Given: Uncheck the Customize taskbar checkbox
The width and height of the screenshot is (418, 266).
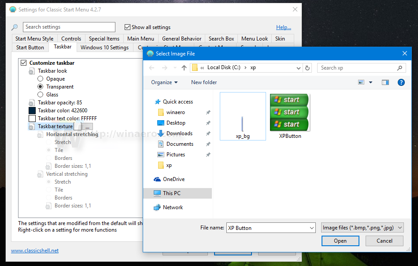Looking at the screenshot, I should click(23, 63).
